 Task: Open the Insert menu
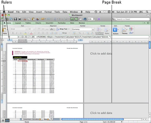pyautogui.click(x=39, y=12)
